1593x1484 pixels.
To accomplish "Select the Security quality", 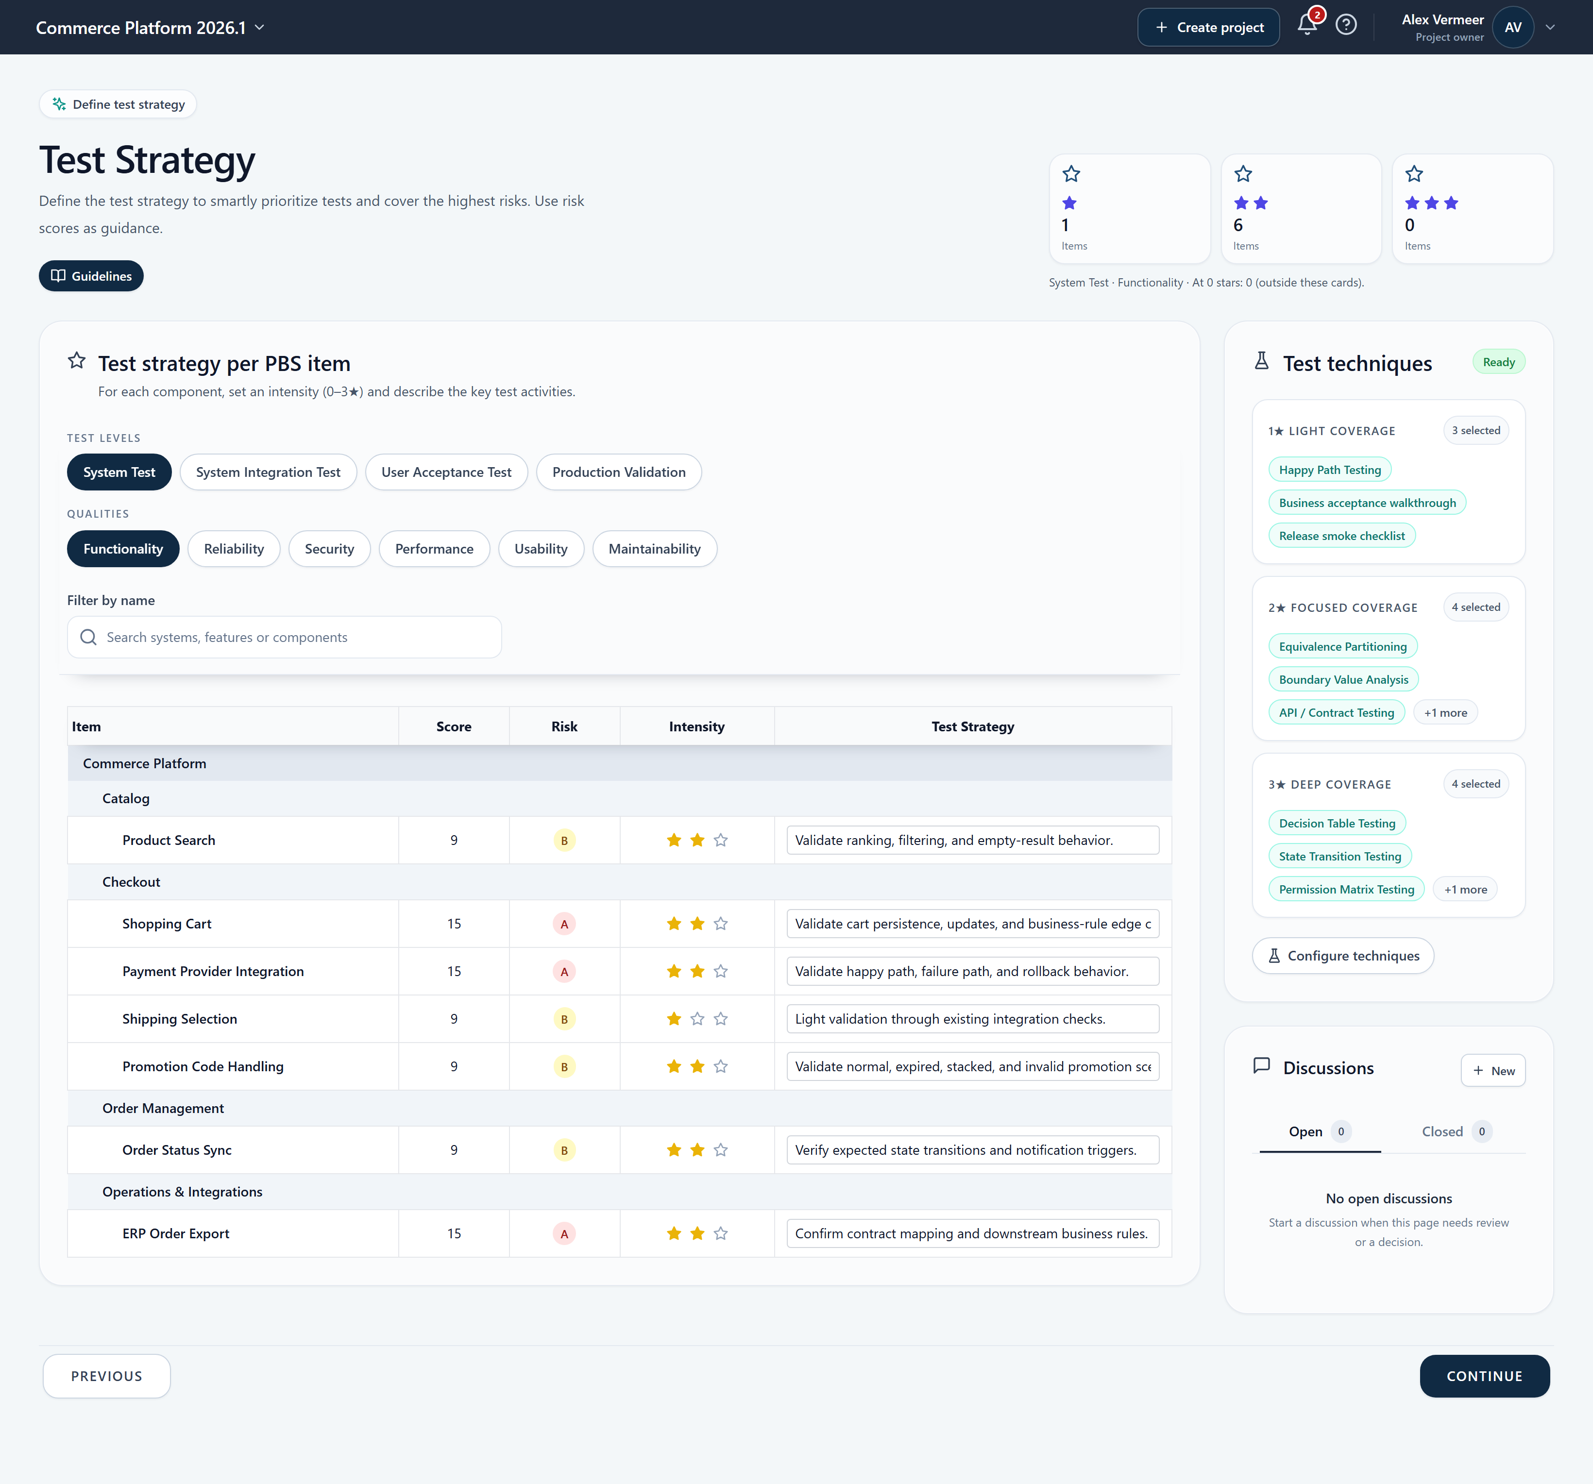I will [x=329, y=549].
